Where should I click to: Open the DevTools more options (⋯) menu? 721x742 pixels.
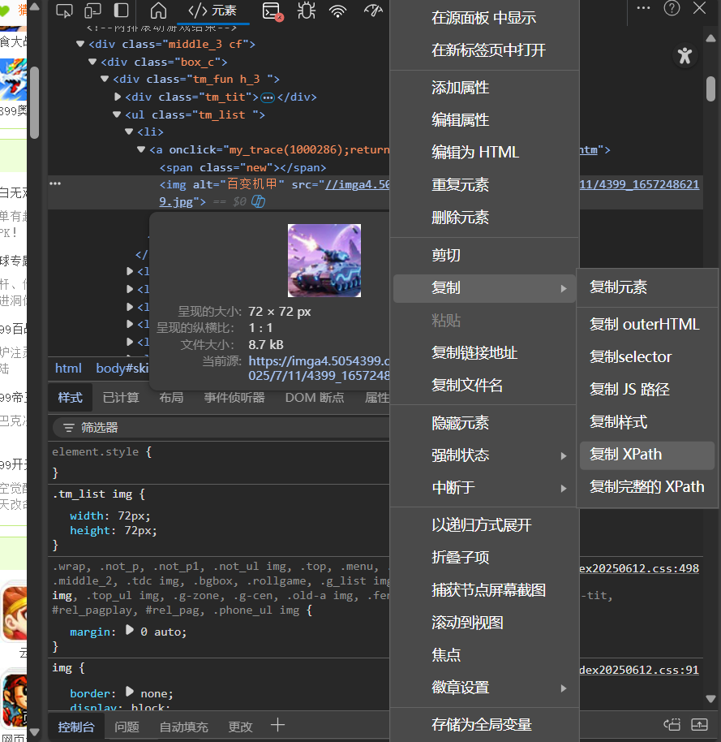coord(643,8)
